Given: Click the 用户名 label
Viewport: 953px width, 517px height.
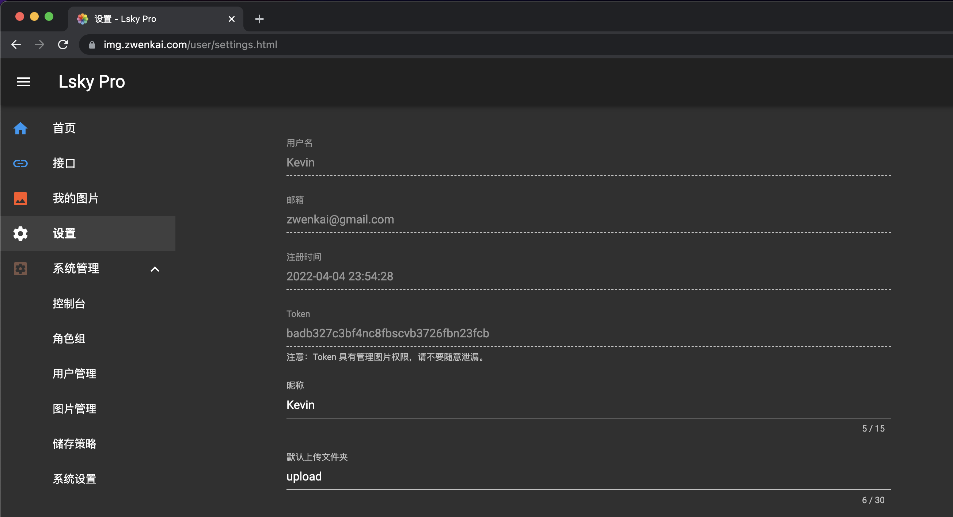Looking at the screenshot, I should [x=299, y=143].
